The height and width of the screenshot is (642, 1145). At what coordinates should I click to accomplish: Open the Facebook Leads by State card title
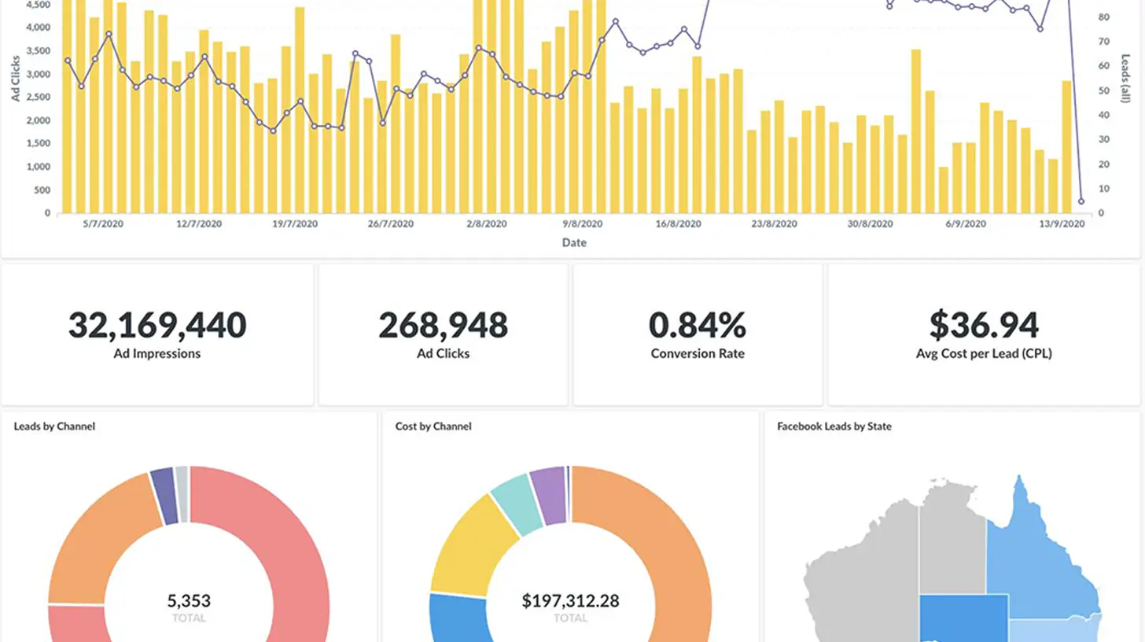pos(834,426)
